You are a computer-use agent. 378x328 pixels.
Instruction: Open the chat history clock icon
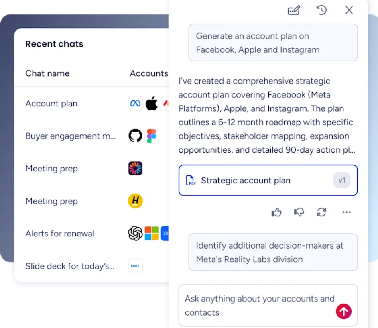click(x=321, y=10)
